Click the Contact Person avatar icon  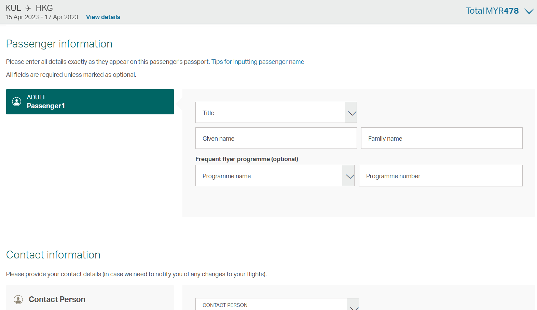(x=18, y=299)
